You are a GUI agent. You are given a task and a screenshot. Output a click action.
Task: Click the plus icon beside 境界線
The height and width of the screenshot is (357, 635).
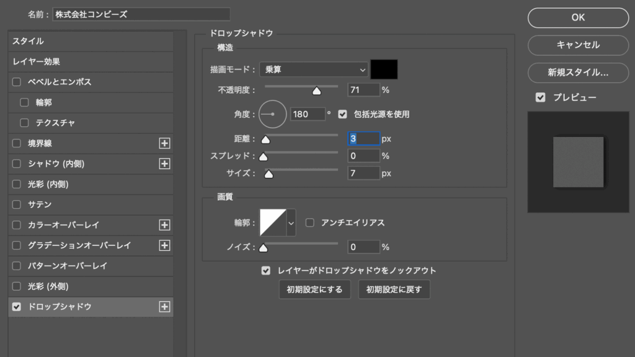(164, 143)
